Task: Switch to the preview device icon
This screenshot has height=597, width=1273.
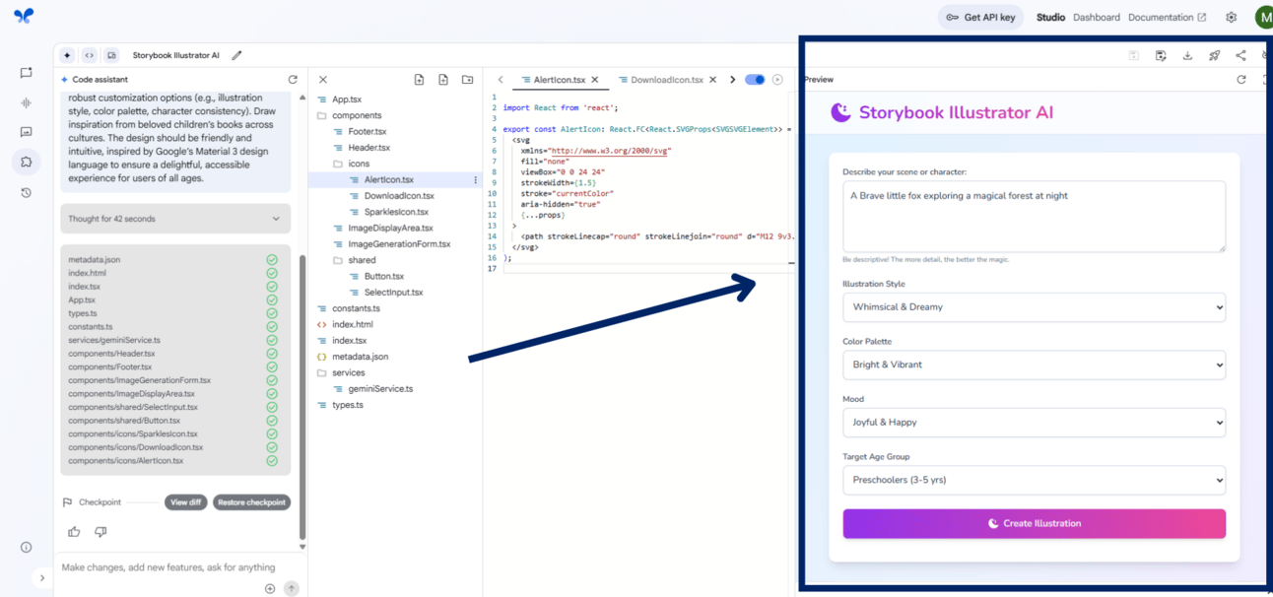Action: pos(111,55)
